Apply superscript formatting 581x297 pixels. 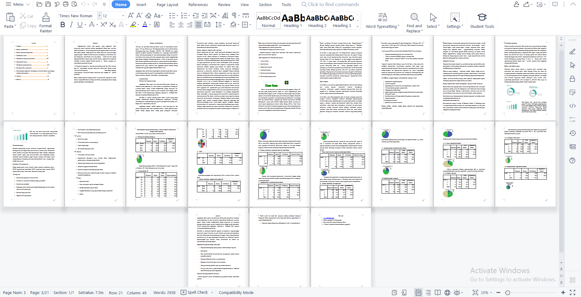(x=103, y=24)
